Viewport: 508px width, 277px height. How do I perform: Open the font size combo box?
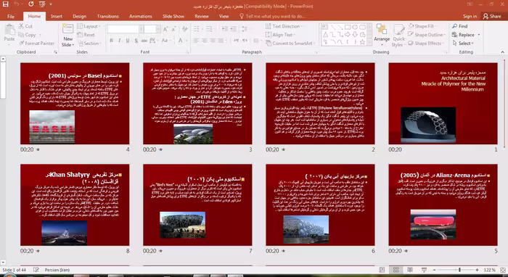(x=152, y=29)
